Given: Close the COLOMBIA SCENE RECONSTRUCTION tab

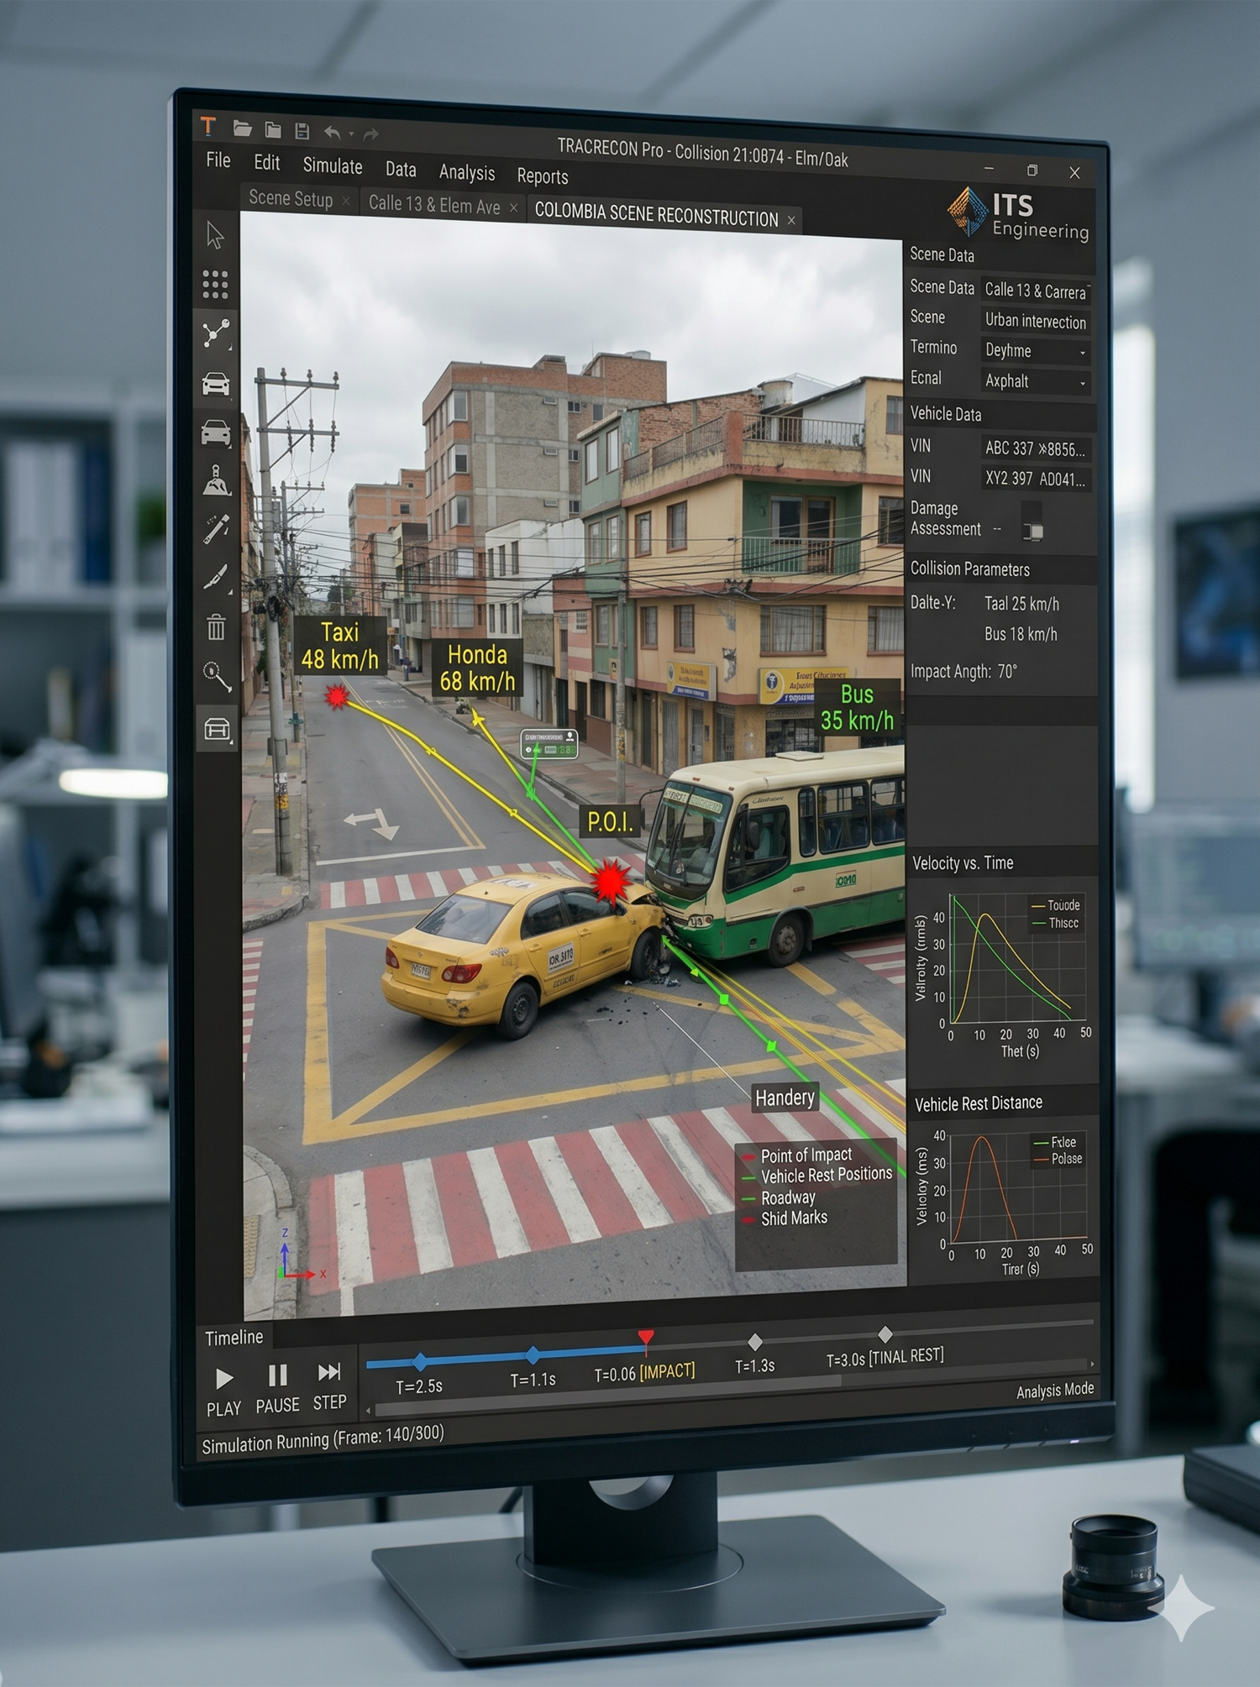Looking at the screenshot, I should pos(791,221).
